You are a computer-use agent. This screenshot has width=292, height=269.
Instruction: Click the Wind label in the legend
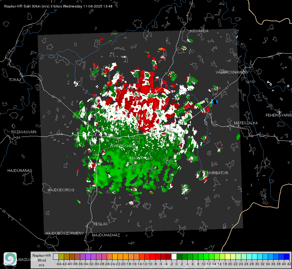(x=42, y=260)
